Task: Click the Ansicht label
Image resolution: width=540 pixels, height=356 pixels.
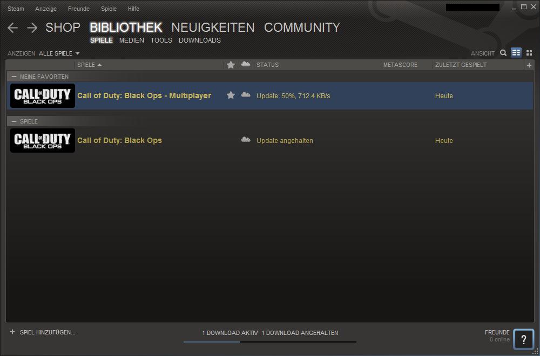Action: [483, 53]
